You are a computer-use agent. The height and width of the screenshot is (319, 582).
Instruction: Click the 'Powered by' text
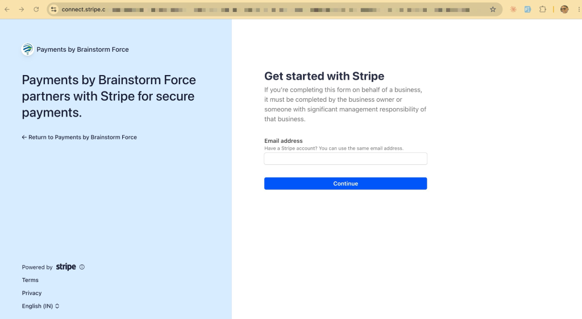click(37, 267)
